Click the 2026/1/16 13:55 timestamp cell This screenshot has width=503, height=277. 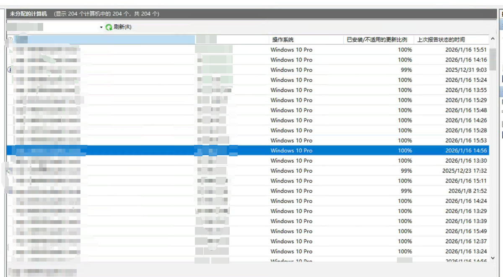[x=466, y=90]
